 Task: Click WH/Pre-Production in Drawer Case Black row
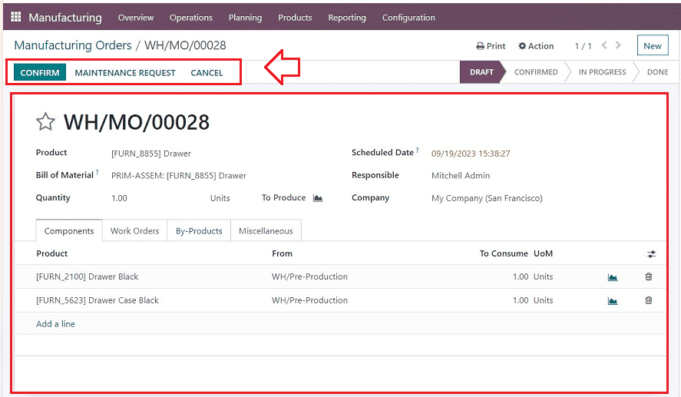(309, 300)
